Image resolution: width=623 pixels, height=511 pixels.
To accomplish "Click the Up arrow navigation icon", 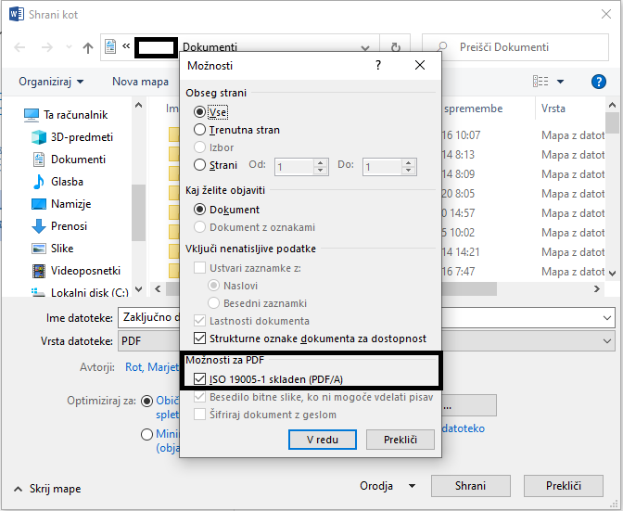I will (88, 47).
